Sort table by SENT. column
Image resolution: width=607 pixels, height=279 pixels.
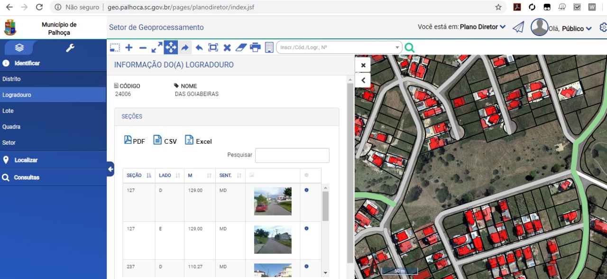coord(230,176)
